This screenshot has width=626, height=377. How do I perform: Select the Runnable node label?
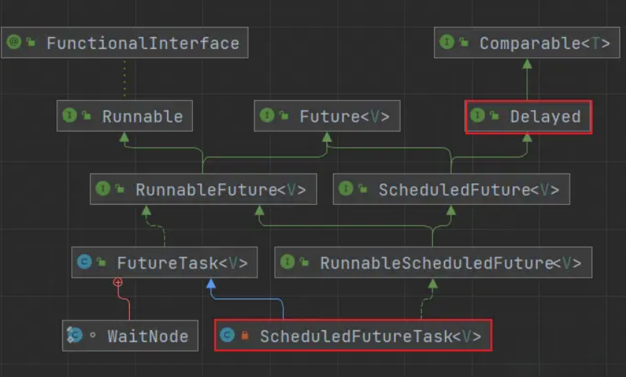click(142, 117)
